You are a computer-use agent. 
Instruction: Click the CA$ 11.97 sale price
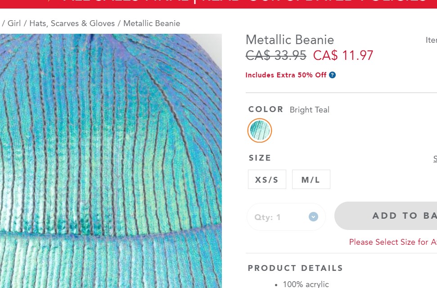coord(343,55)
